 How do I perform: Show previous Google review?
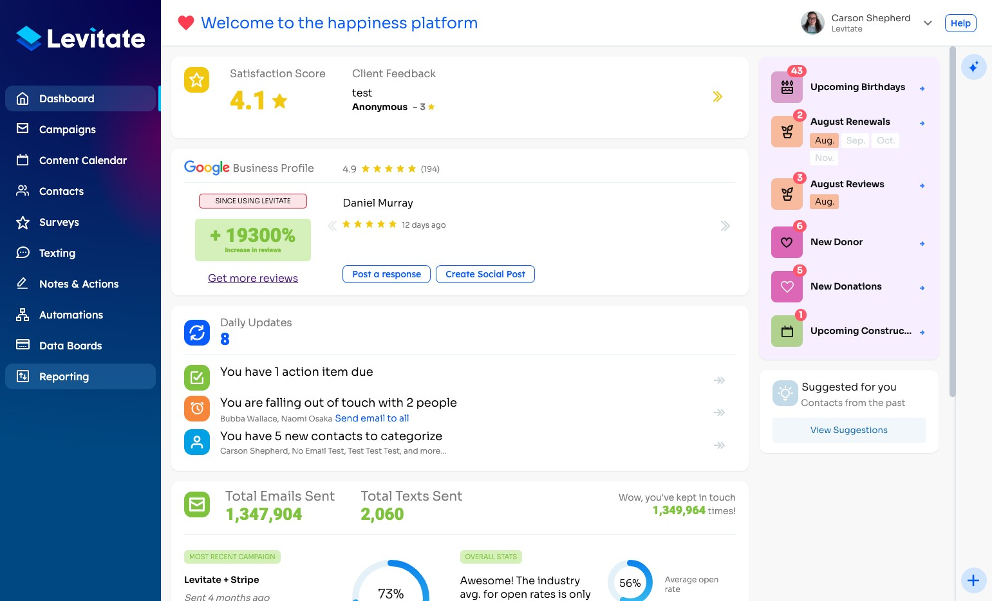coord(332,226)
